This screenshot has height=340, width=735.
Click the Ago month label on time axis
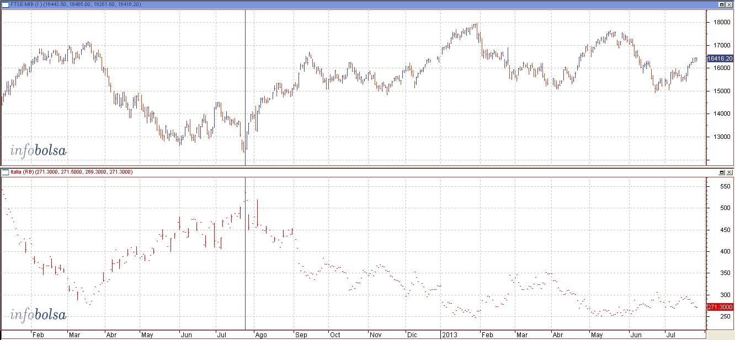pyautogui.click(x=262, y=334)
